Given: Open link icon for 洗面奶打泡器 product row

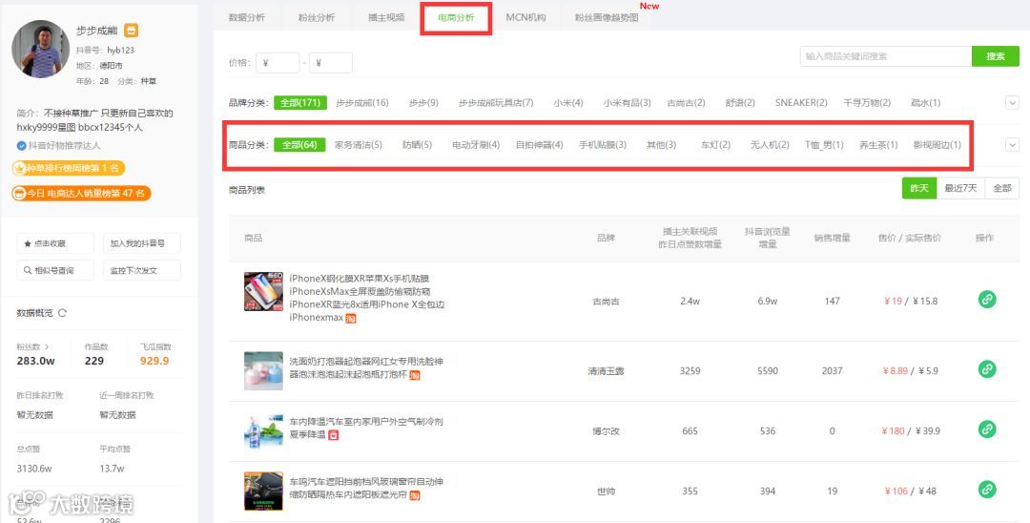Looking at the screenshot, I should tap(987, 369).
